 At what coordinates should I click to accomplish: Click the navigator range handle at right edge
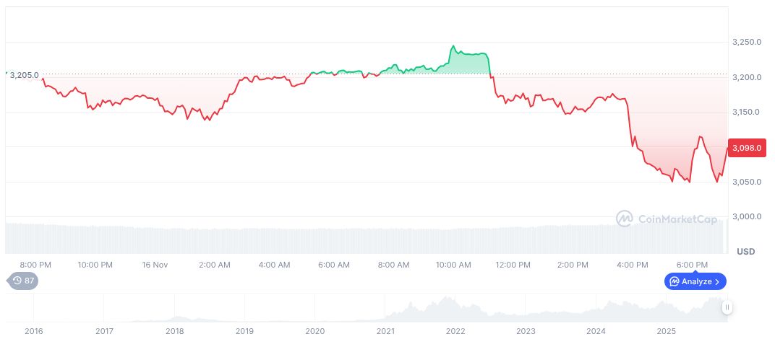tap(727, 307)
